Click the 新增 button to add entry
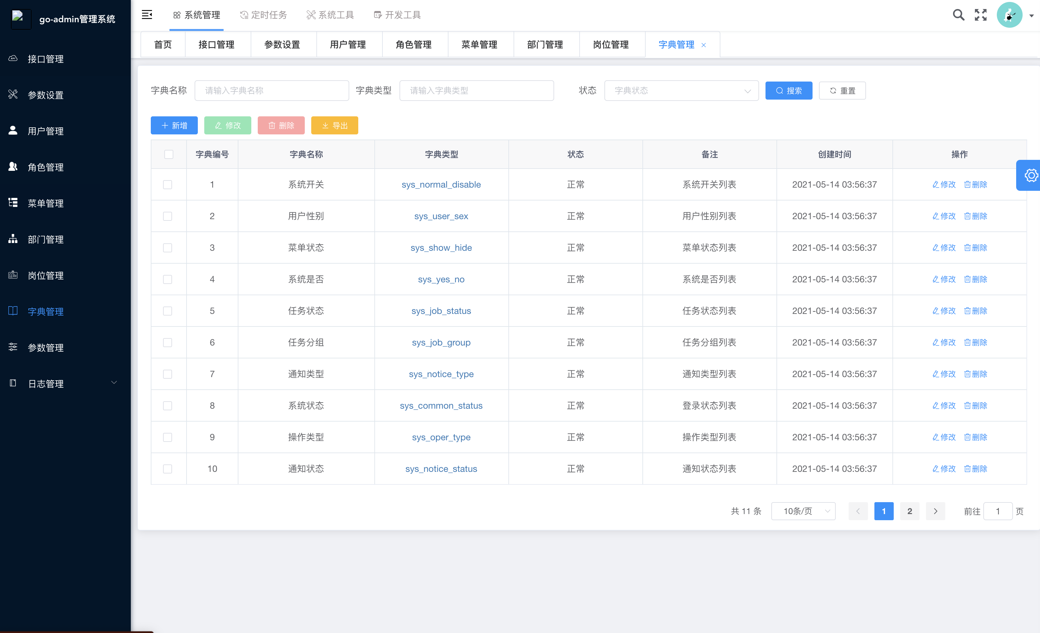This screenshot has height=633, width=1040. pyautogui.click(x=174, y=125)
